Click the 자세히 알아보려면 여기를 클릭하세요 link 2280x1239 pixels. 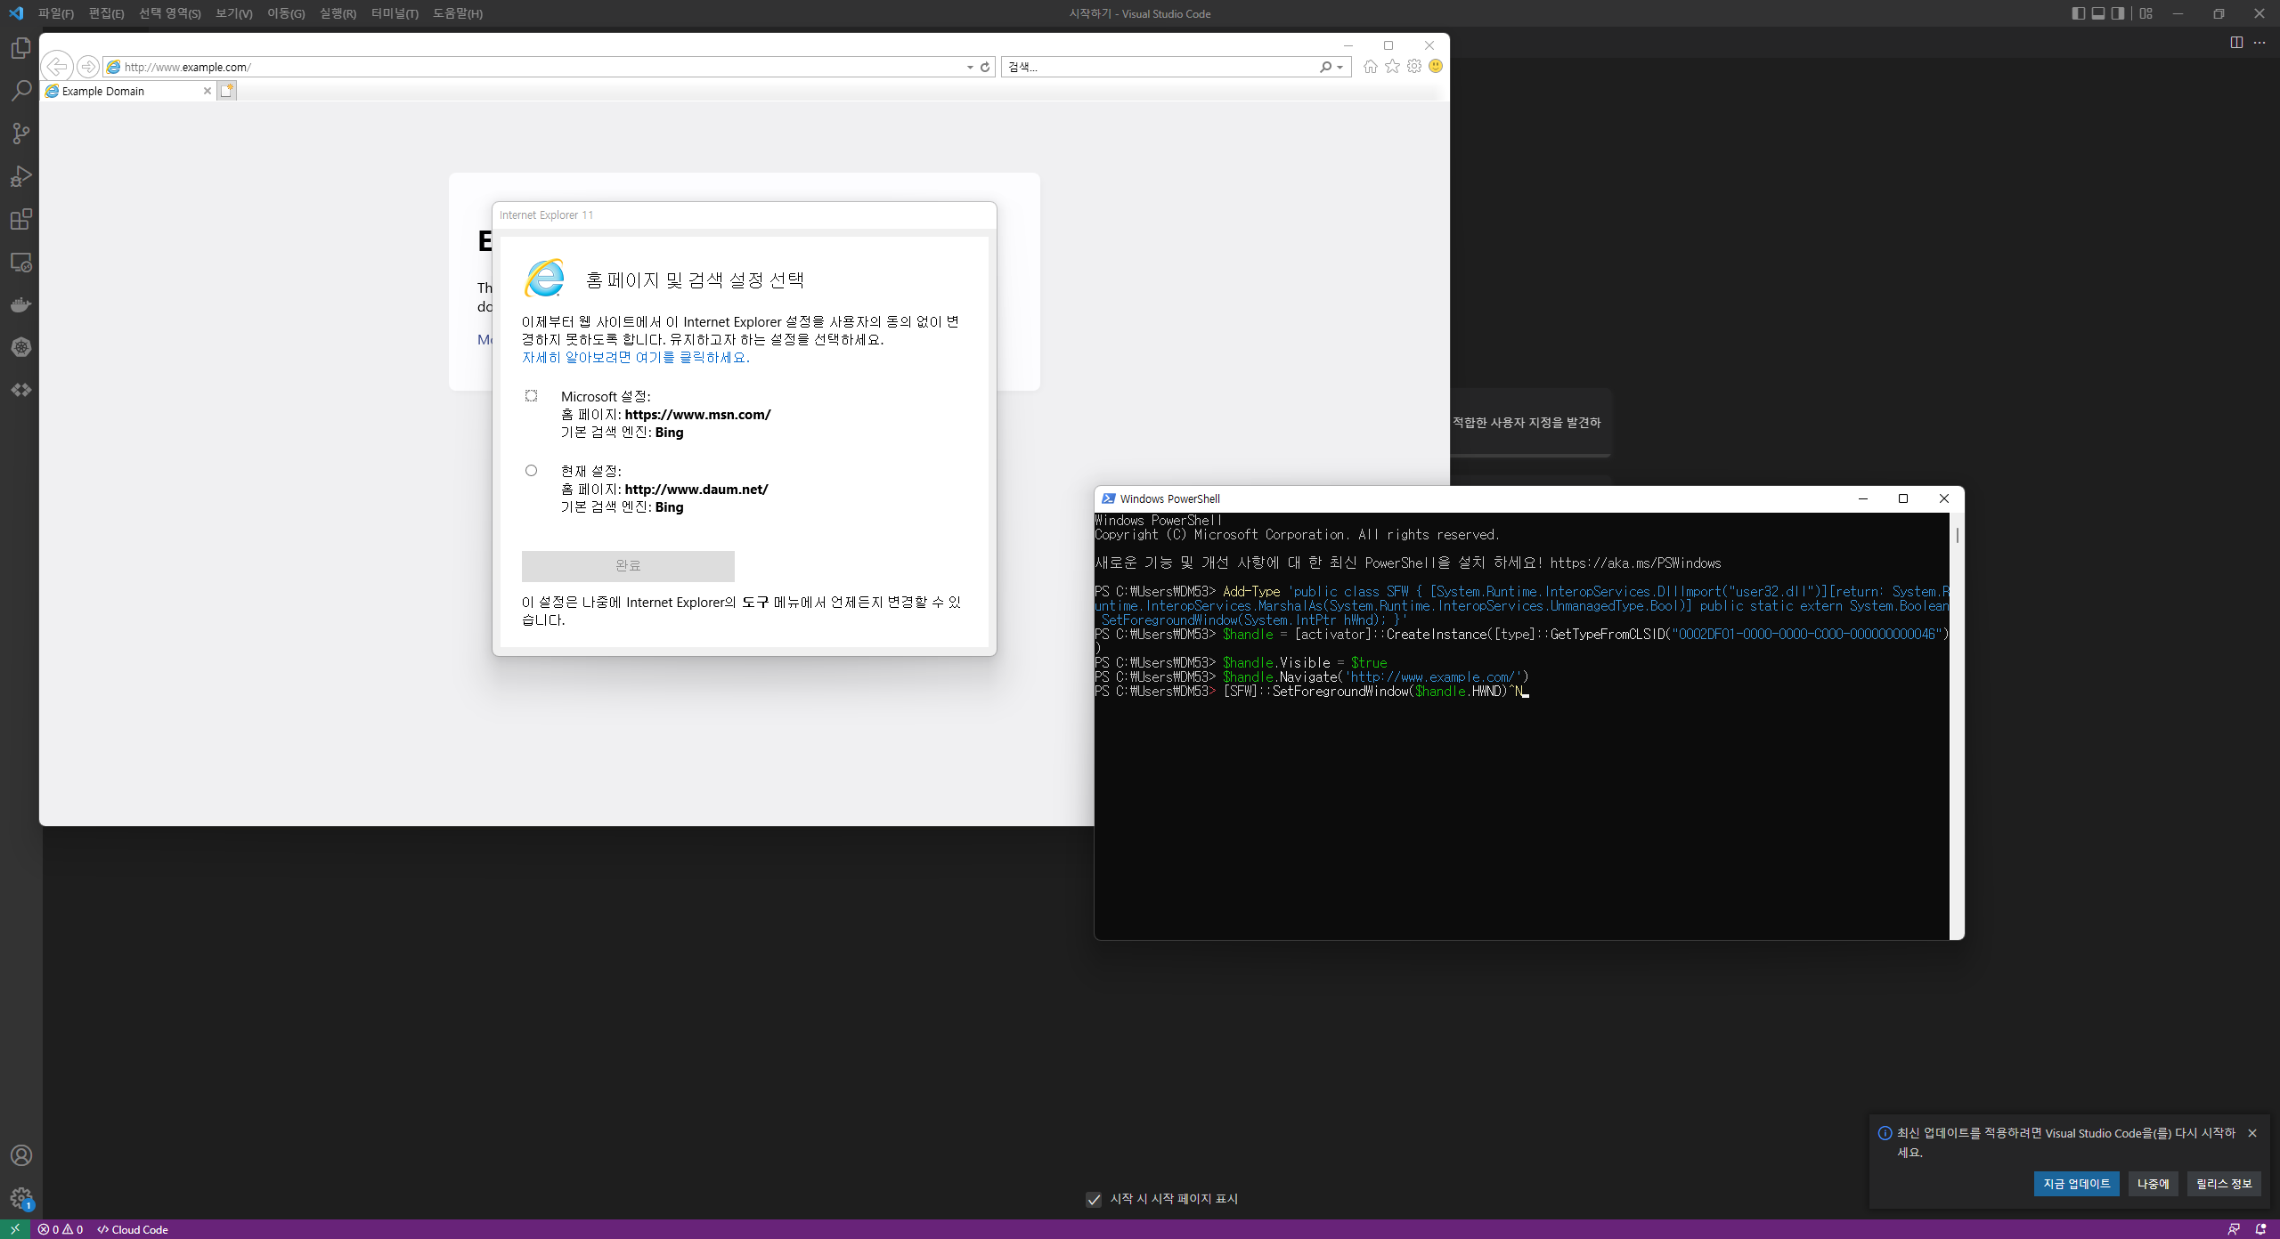635,357
